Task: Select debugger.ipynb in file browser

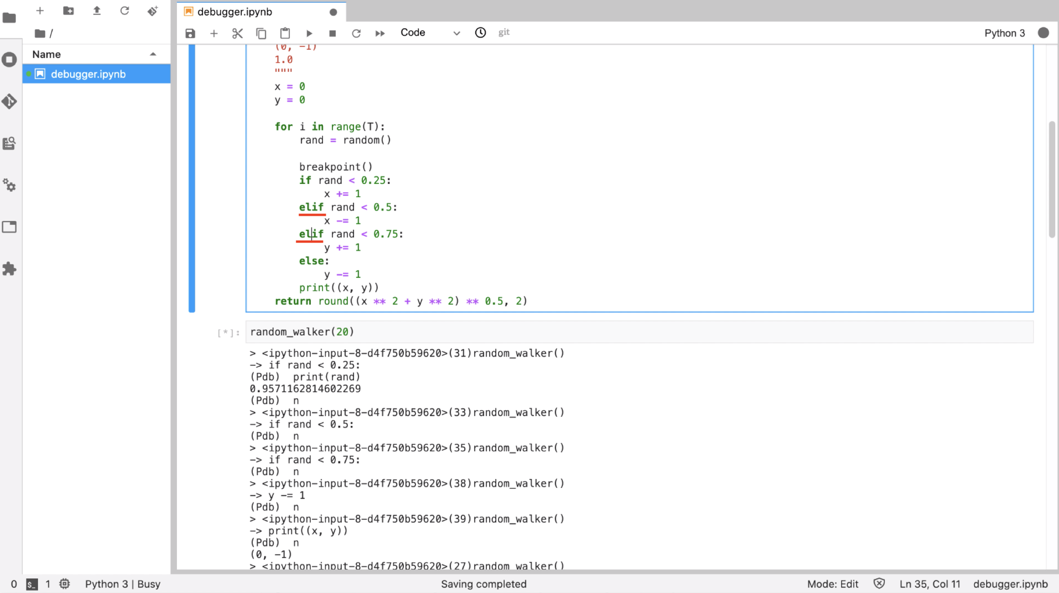Action: [x=88, y=74]
